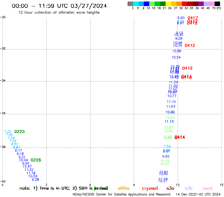Click the light blue value '7.34'

[x=11, y=138]
